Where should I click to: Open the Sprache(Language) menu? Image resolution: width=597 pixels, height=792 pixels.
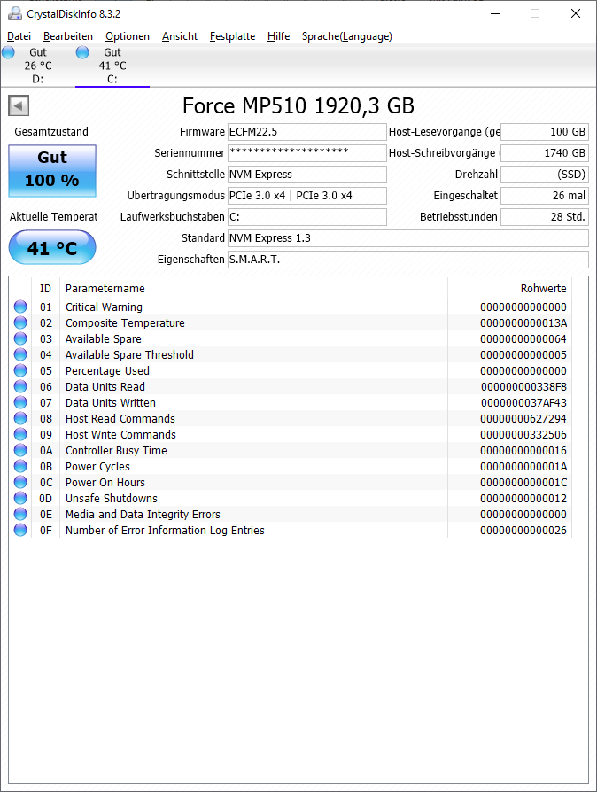click(347, 36)
